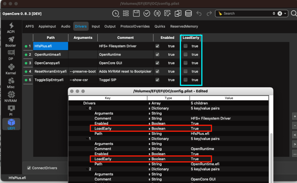Collapse dictionary item 0 in plist
297x183 pixels.
click(x=87, y=108)
